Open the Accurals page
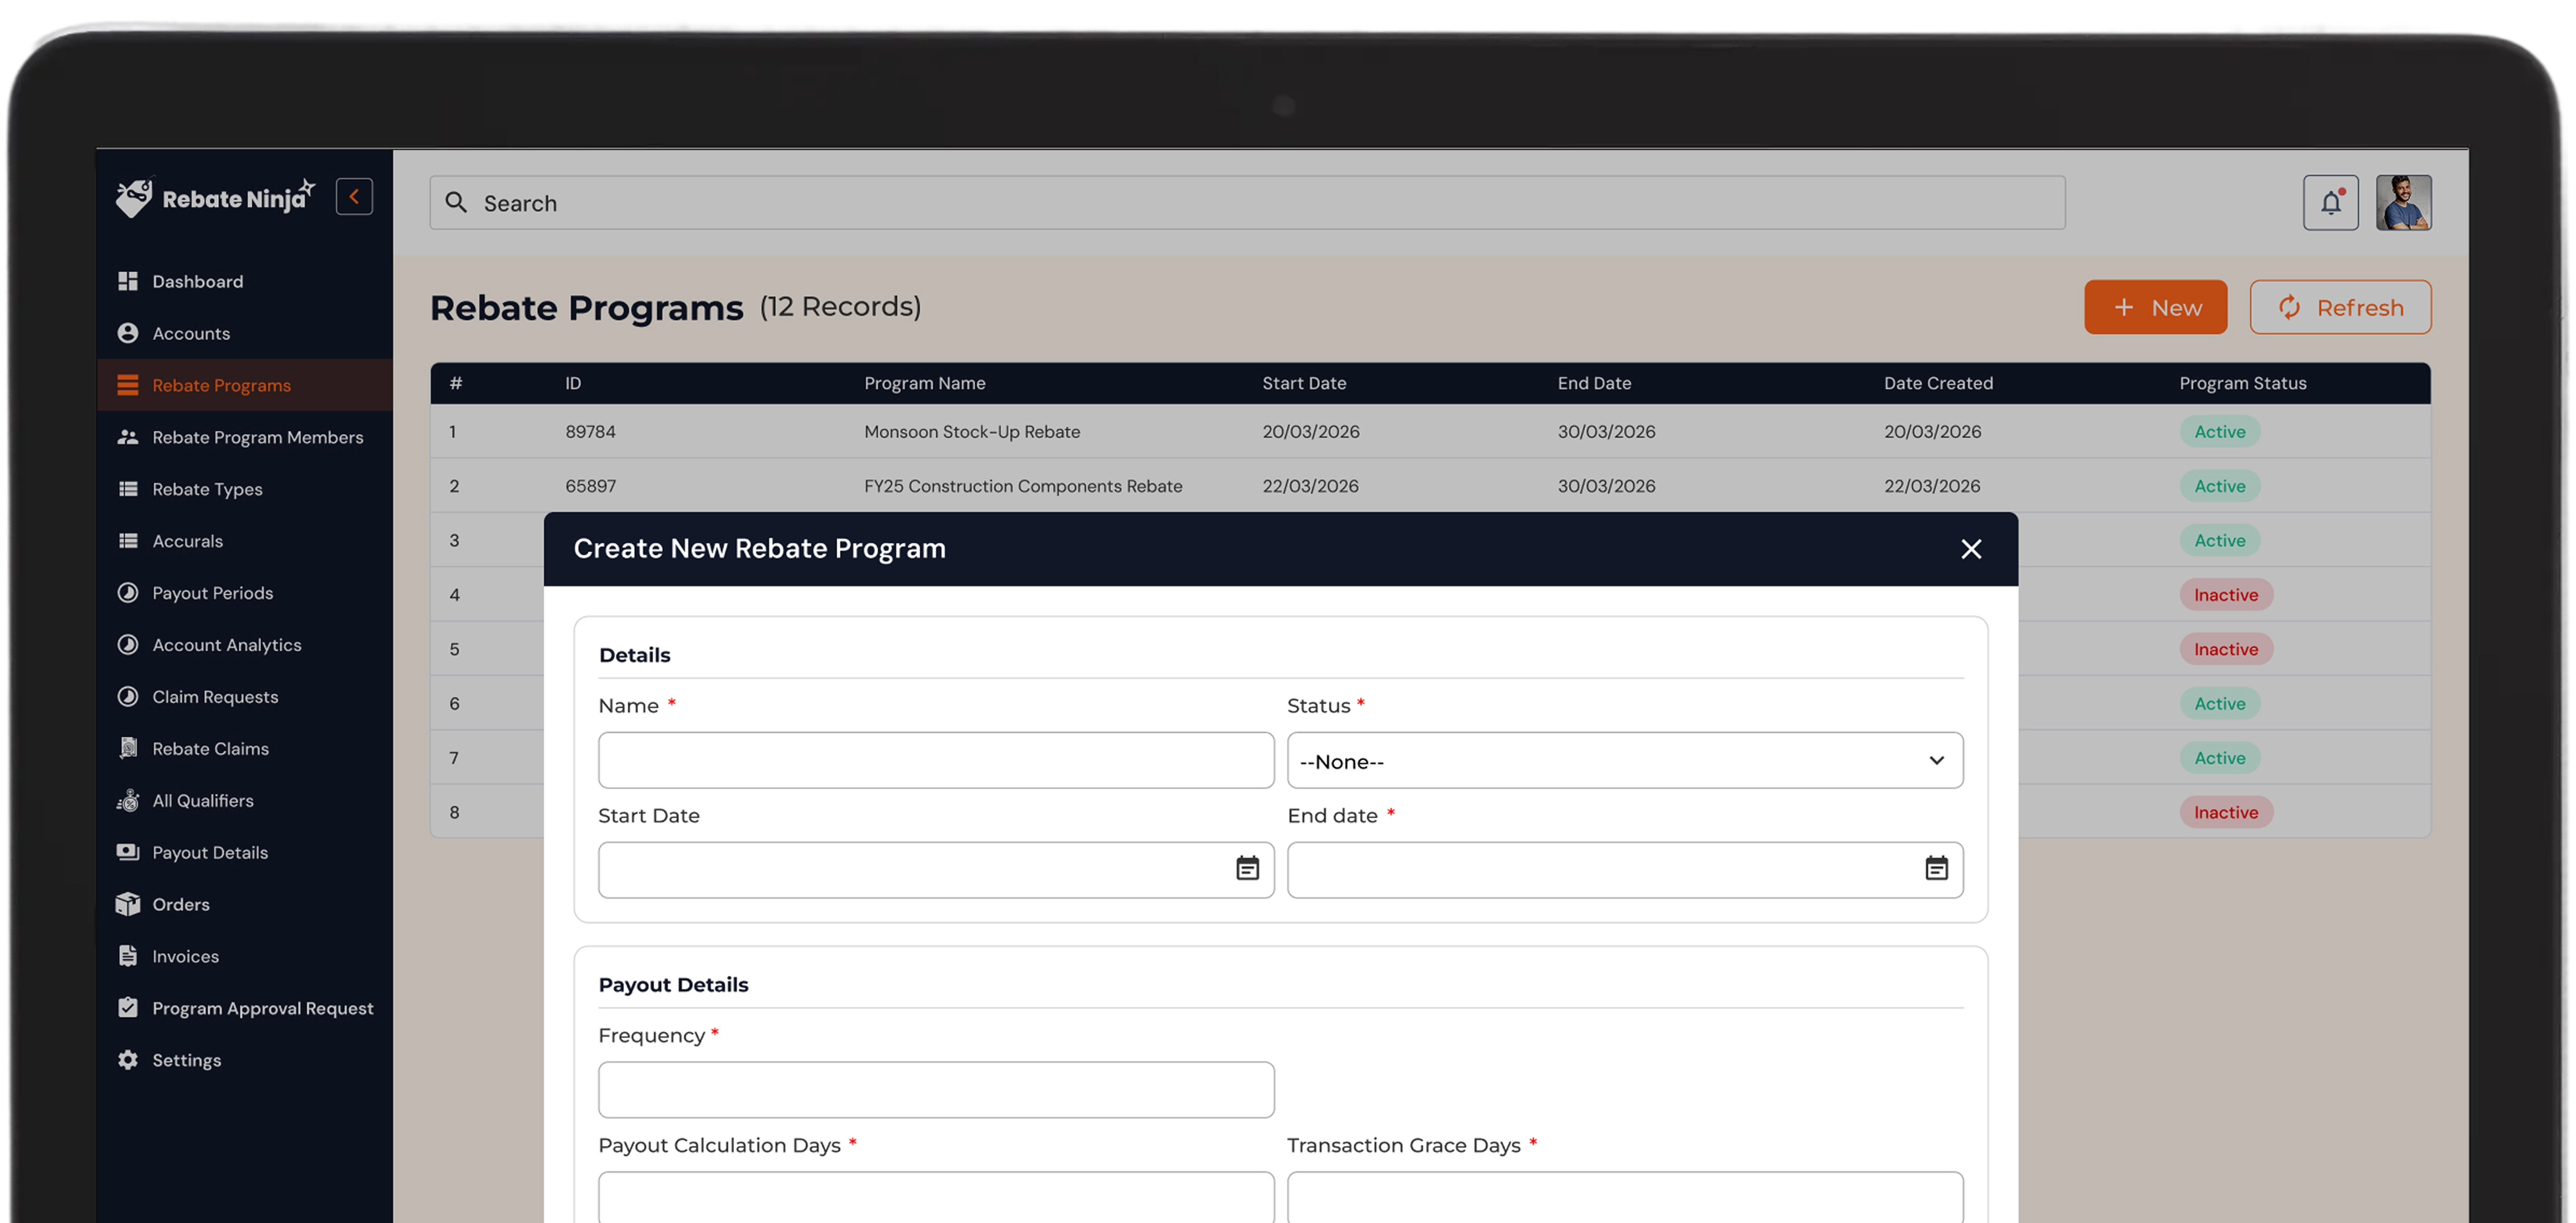 click(x=187, y=541)
